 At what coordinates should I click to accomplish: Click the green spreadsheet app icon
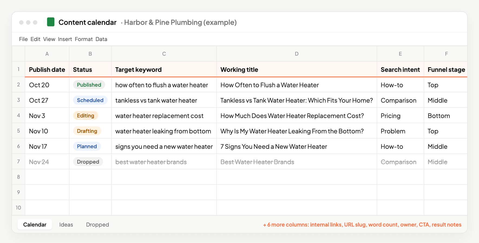[51, 22]
